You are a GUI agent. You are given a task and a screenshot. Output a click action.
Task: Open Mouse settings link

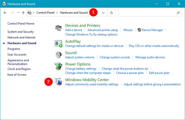[x=128, y=30]
